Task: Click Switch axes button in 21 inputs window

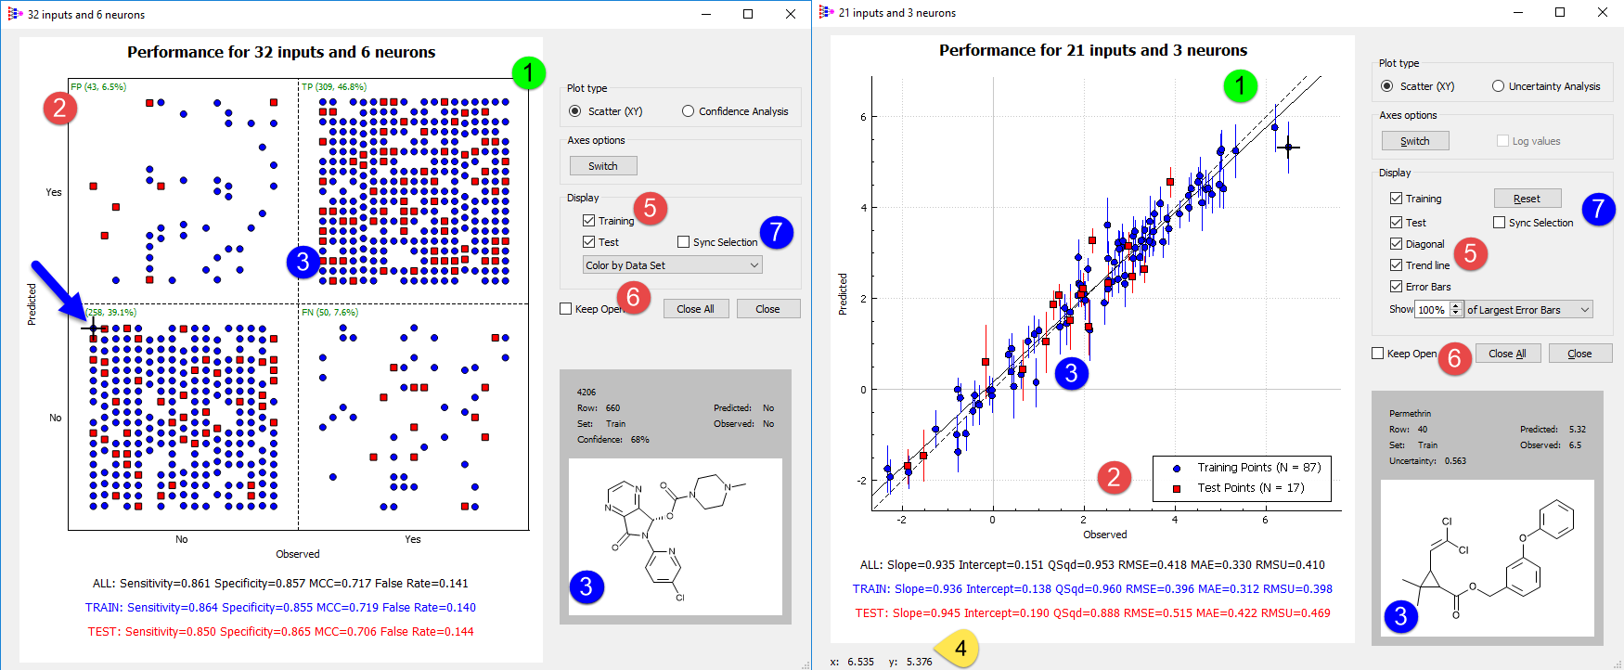Action: point(1415,141)
